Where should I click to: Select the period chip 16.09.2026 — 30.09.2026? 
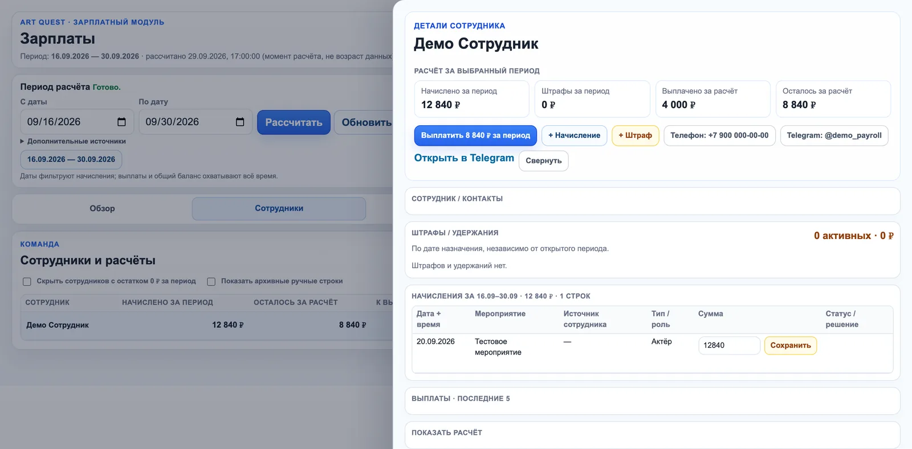(71, 159)
